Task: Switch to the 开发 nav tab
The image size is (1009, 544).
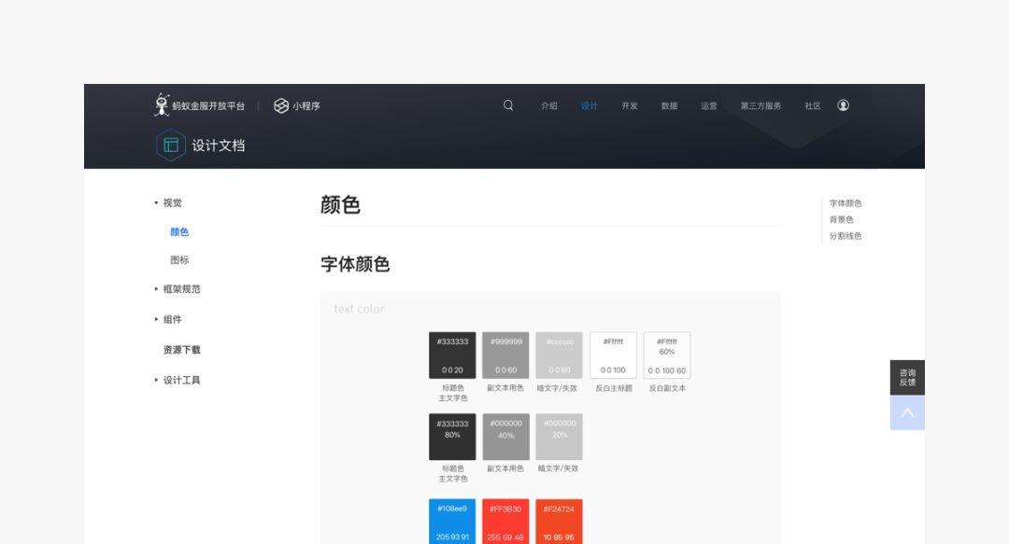Action: pos(630,106)
